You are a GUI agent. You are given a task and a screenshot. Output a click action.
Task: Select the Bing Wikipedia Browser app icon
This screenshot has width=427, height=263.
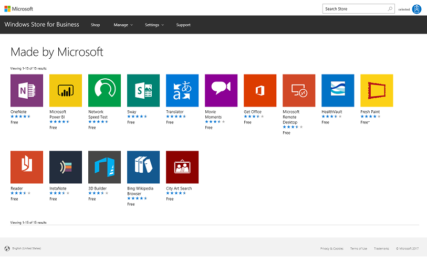pos(143,167)
